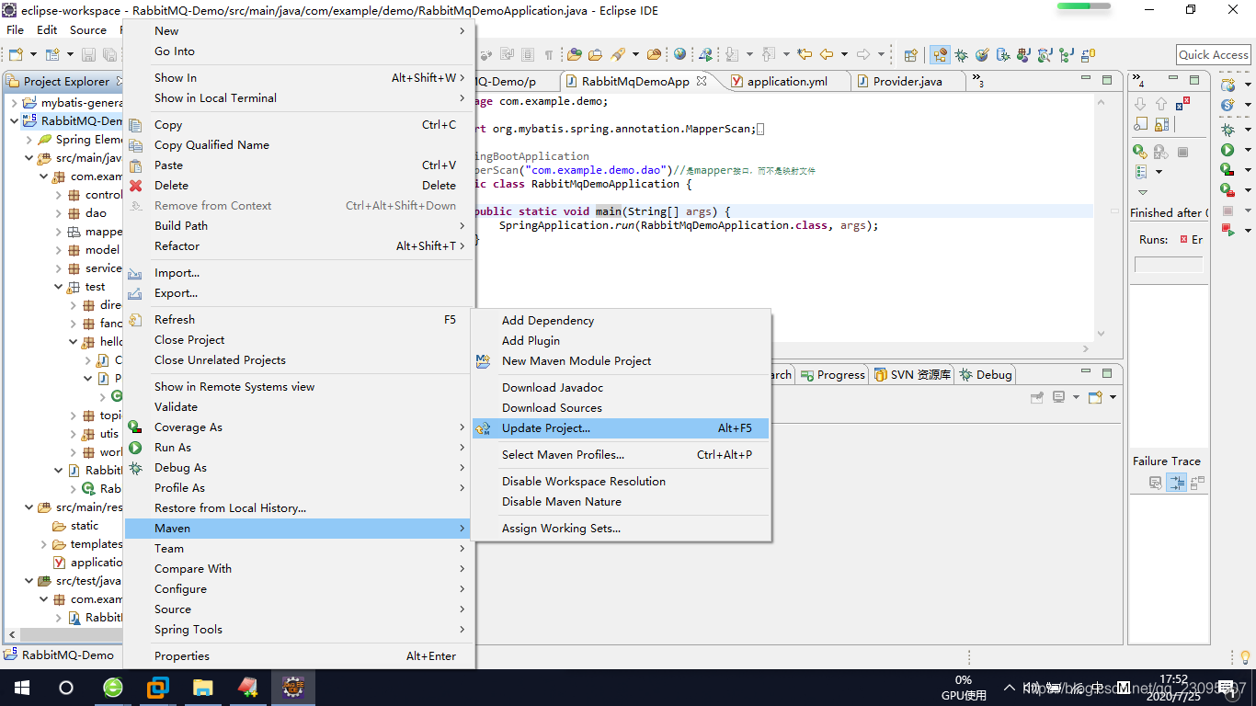Image resolution: width=1256 pixels, height=706 pixels.
Task: Select Update Project... in Maven submenu
Action: click(x=621, y=428)
